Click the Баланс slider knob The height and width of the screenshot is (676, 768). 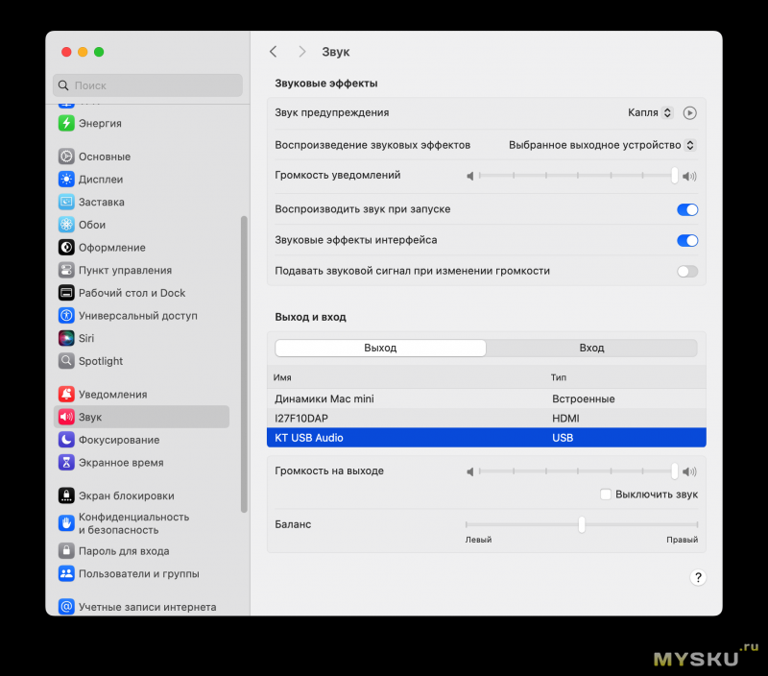(x=582, y=524)
